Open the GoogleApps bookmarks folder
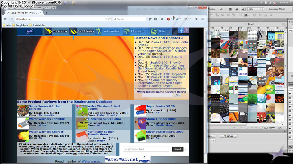 point(20,25)
